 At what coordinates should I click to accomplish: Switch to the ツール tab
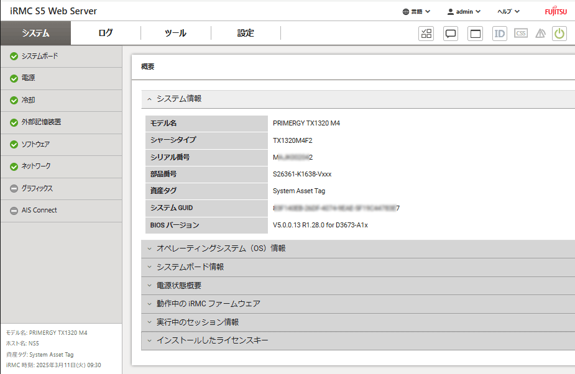[176, 33]
